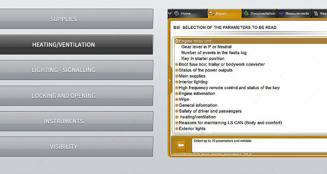Open LIGHTING - SIGNALLING category
This screenshot has width=327, height=174.
click(x=76, y=70)
